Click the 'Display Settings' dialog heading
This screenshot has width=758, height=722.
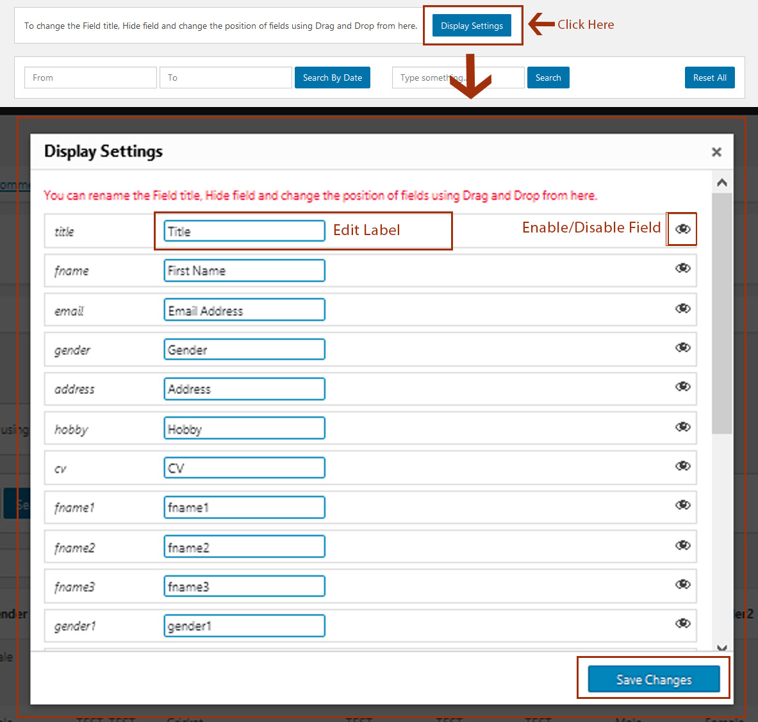click(x=103, y=152)
